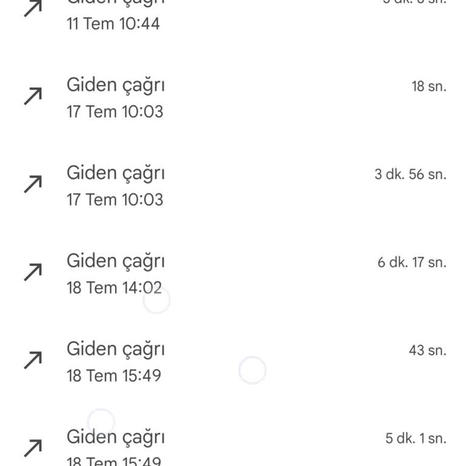
Task: Click the 18 Tem 14:02 timestamp
Action: tap(114, 288)
